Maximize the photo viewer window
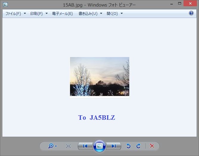 (x=180, y=4)
